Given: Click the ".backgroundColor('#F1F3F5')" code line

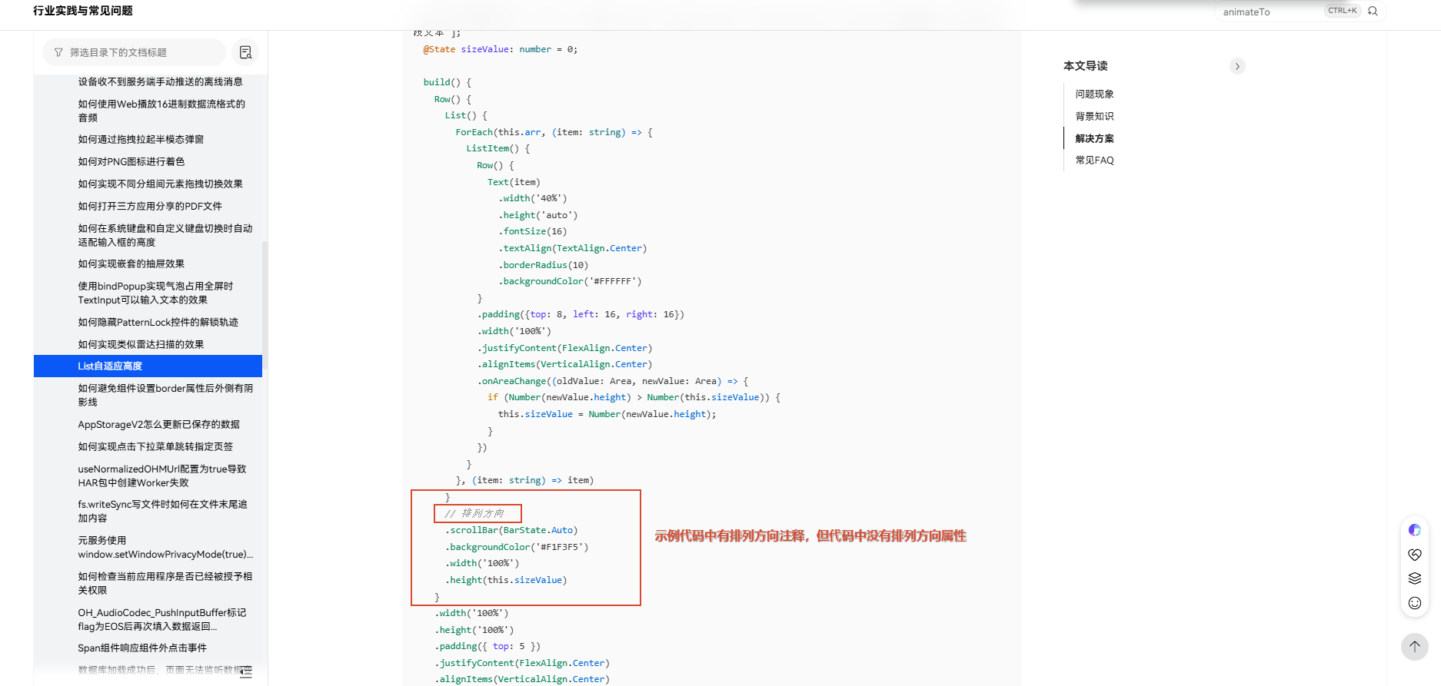Looking at the screenshot, I should coord(517,547).
